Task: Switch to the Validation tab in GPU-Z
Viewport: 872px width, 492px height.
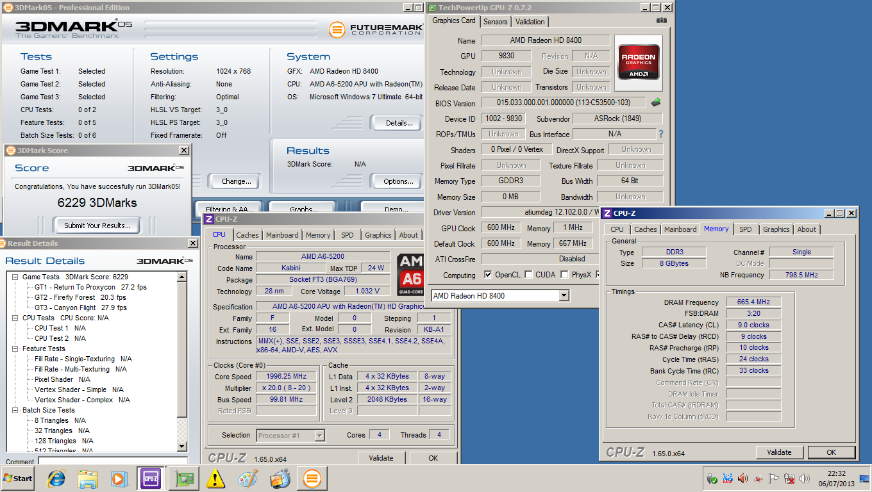Action: 530,21
